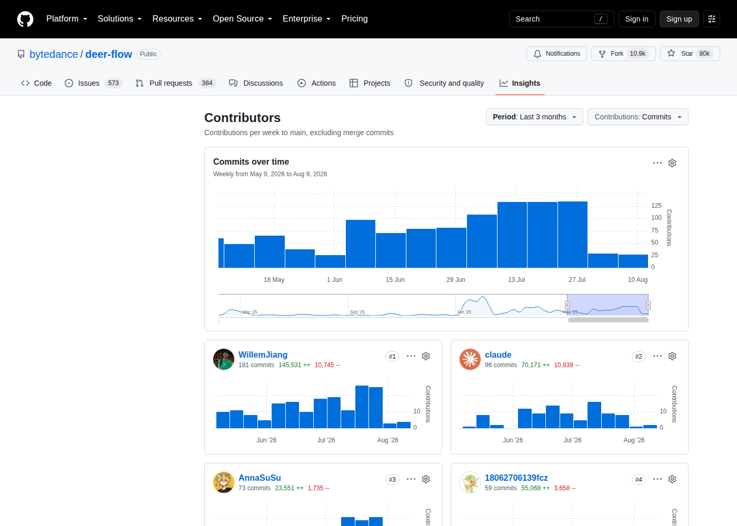Open chart settings gear on claude card

click(672, 356)
